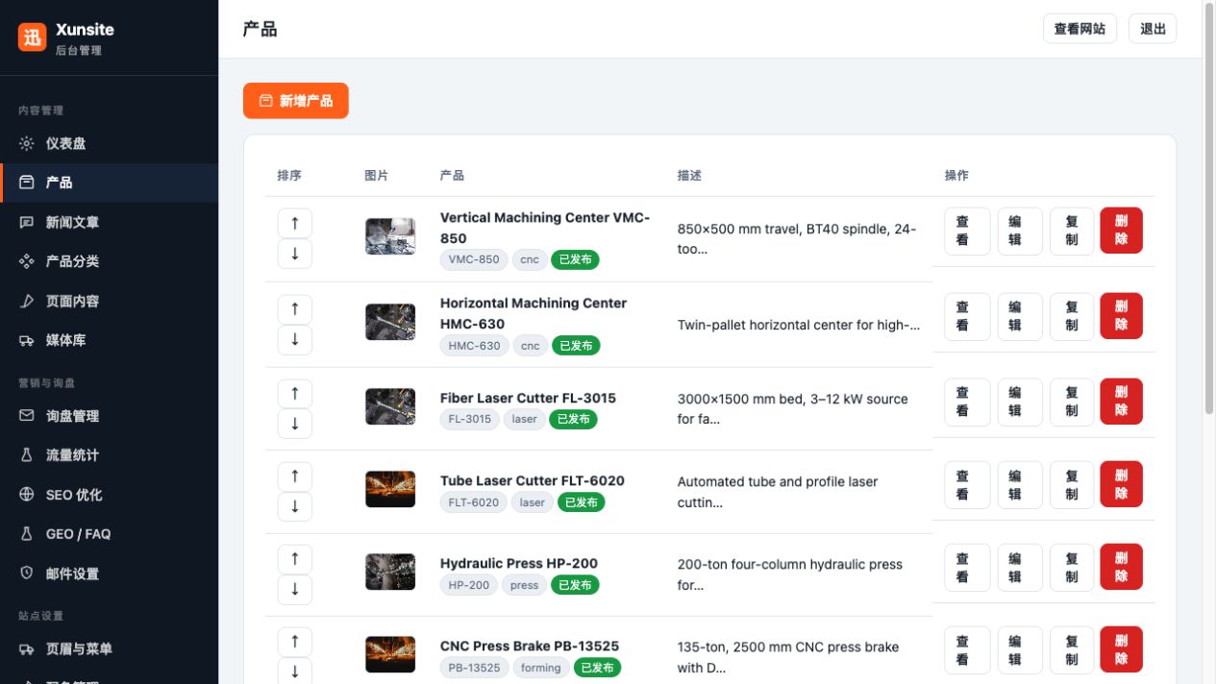Image resolution: width=1216 pixels, height=684 pixels.
Task: Click the 仪表盘 dashboard icon in sidebar
Action: click(27, 143)
